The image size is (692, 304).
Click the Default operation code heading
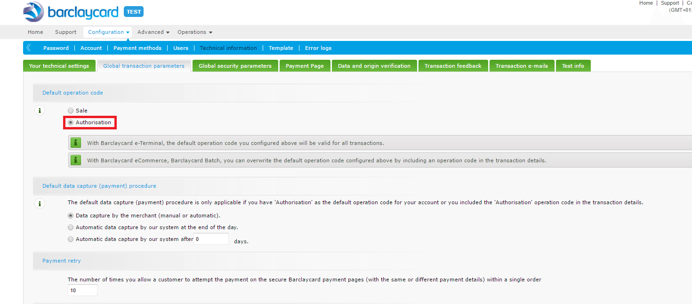tap(72, 93)
